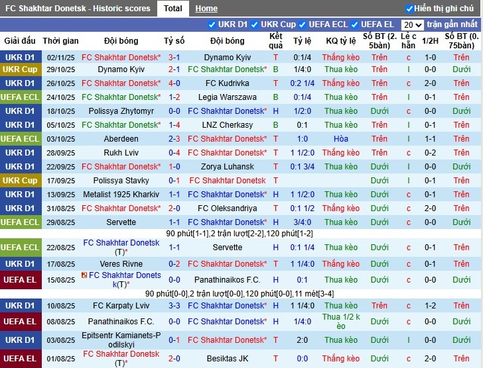Click the 11 mét[3-4] penalty note line

coord(314,294)
